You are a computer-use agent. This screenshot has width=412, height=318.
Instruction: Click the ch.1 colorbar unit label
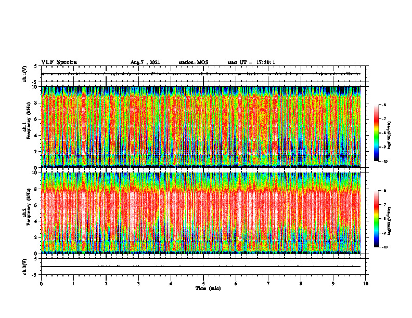tap(390, 135)
